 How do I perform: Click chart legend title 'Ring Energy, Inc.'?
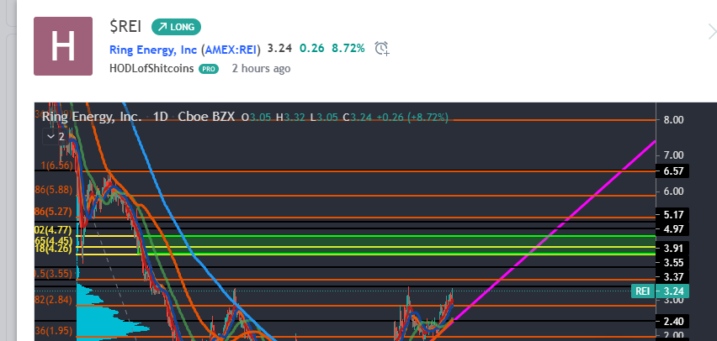(92, 117)
